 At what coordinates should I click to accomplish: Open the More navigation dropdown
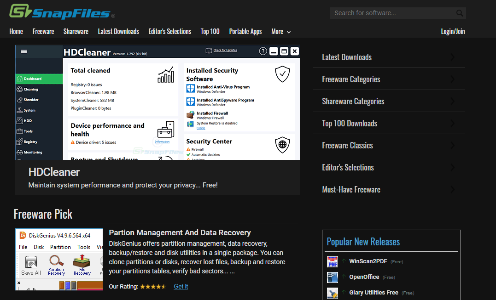280,31
